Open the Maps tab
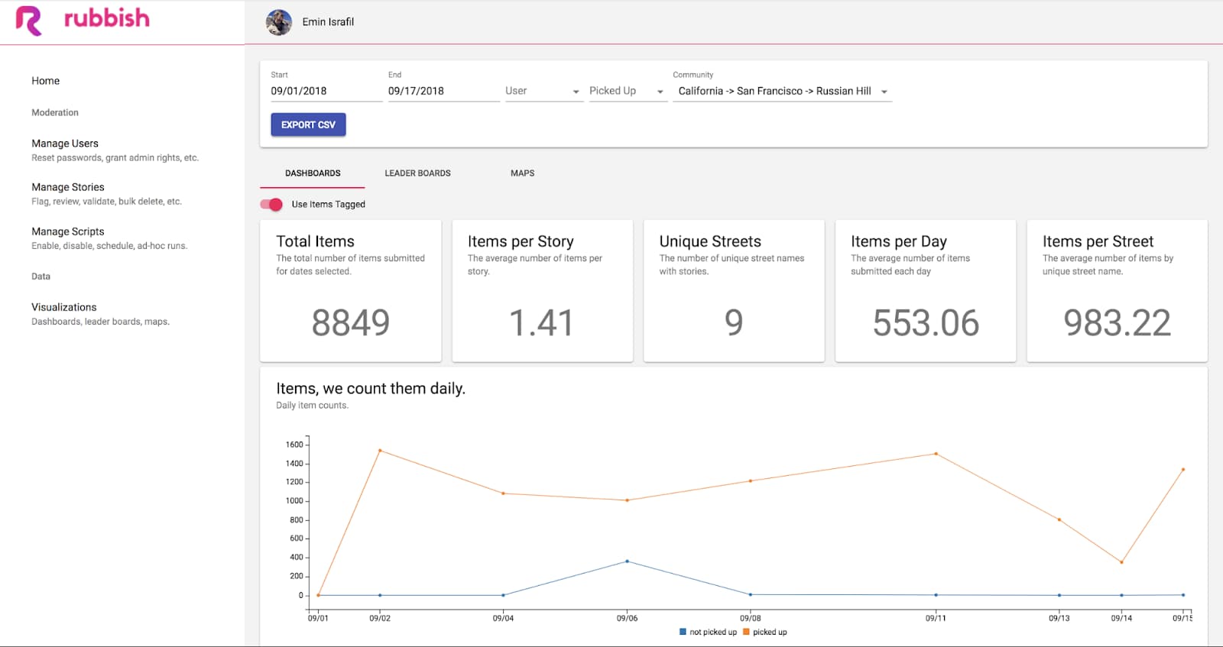Image resolution: width=1223 pixels, height=647 pixels. click(x=523, y=173)
